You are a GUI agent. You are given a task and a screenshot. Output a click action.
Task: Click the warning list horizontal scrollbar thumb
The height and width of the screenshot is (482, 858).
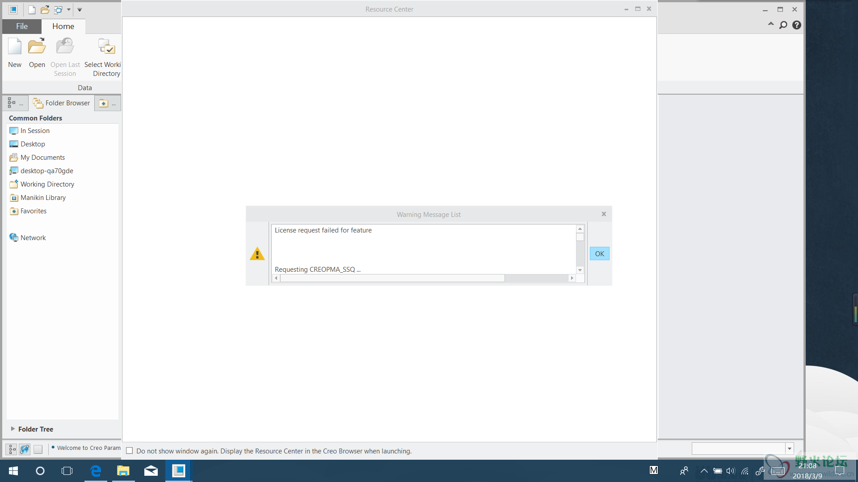[x=392, y=278]
